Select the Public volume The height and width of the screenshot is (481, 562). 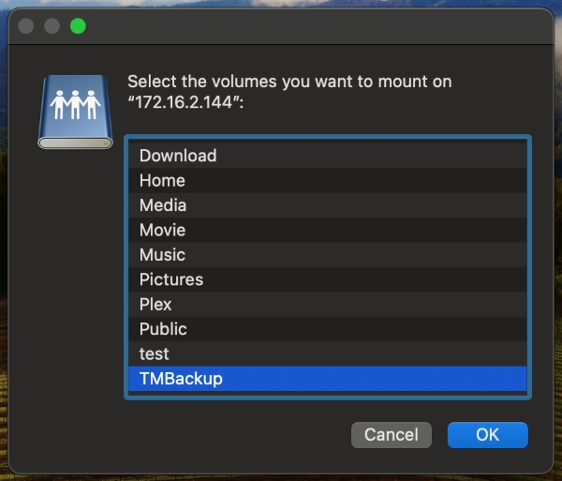coord(328,329)
